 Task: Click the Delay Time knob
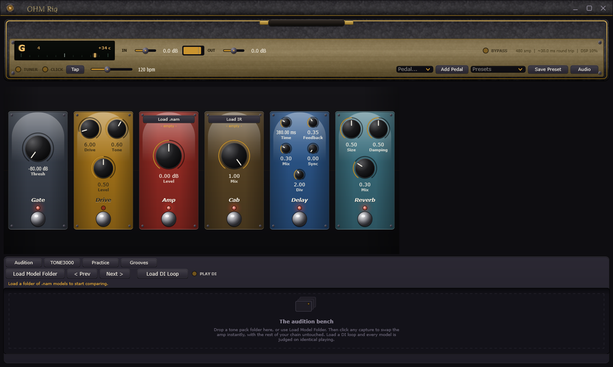(x=285, y=122)
